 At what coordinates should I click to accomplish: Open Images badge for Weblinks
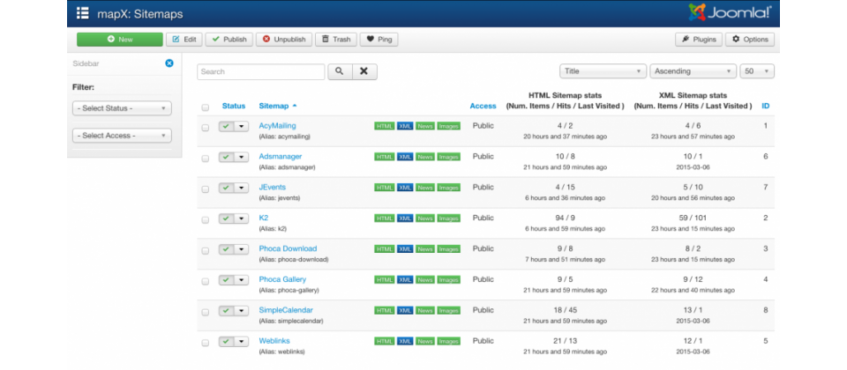click(449, 342)
